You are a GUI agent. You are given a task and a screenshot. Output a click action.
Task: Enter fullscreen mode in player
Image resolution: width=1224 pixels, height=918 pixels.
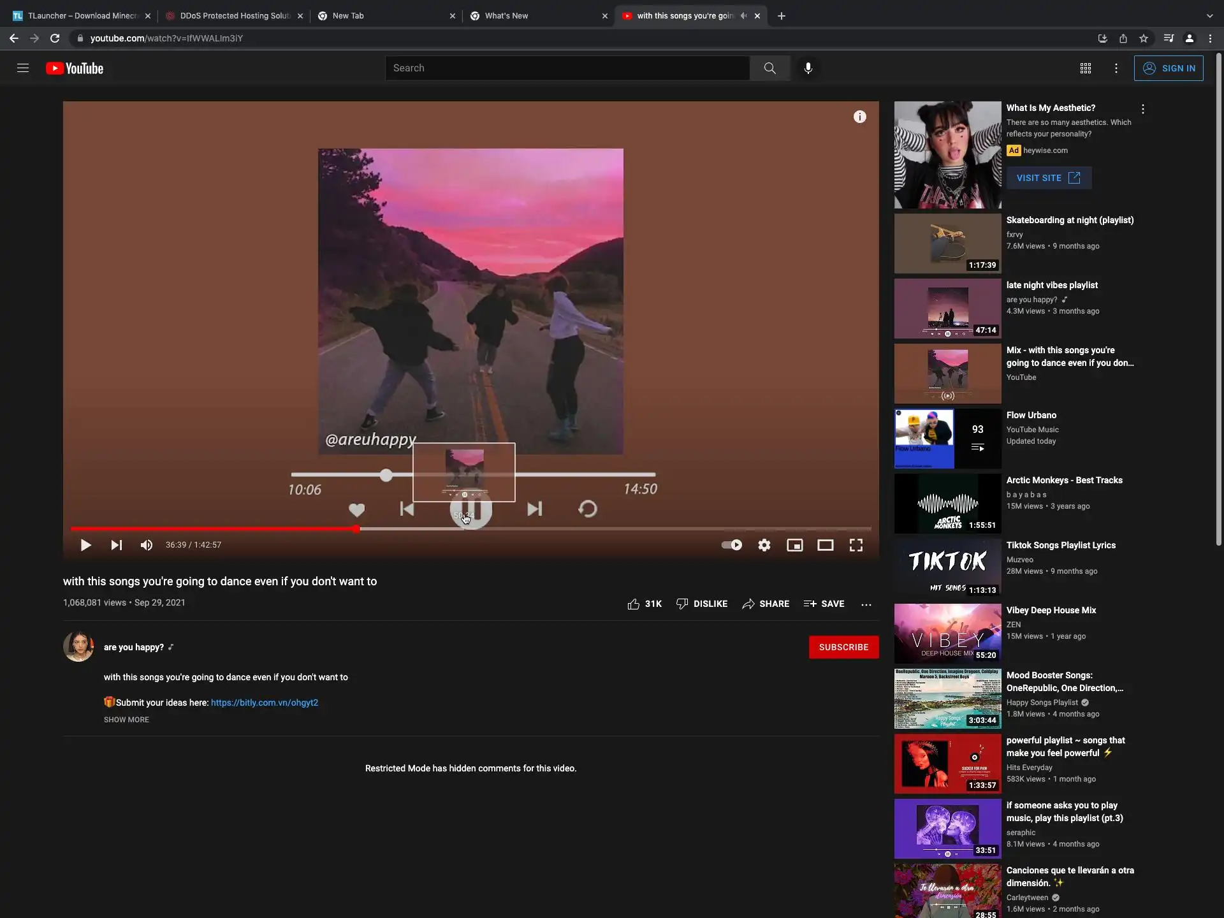pyautogui.click(x=856, y=545)
